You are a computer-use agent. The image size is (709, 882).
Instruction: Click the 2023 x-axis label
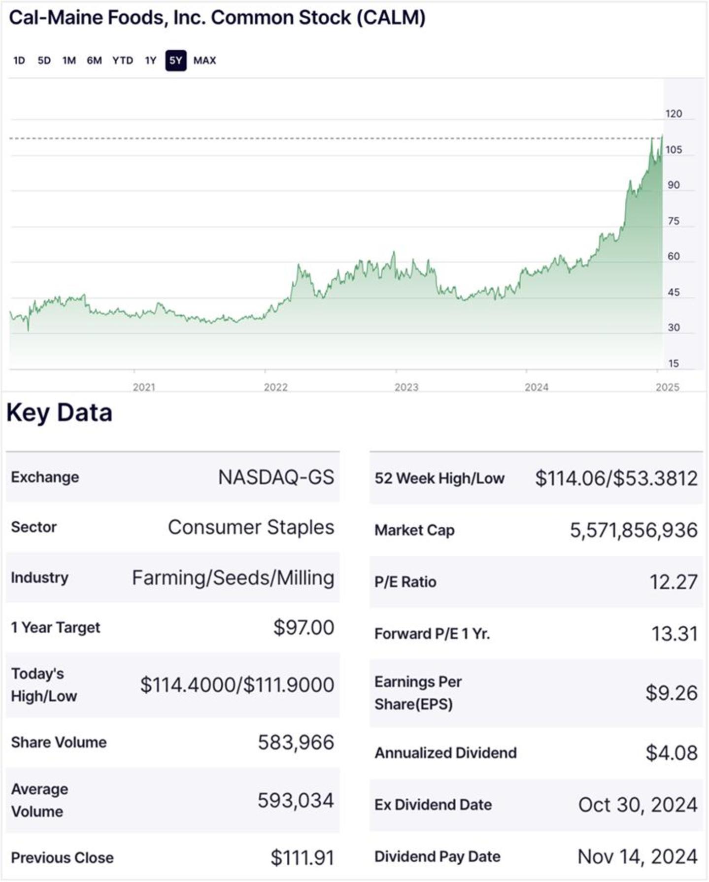406,387
